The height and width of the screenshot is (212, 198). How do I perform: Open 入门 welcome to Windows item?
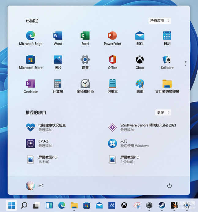[129, 143]
